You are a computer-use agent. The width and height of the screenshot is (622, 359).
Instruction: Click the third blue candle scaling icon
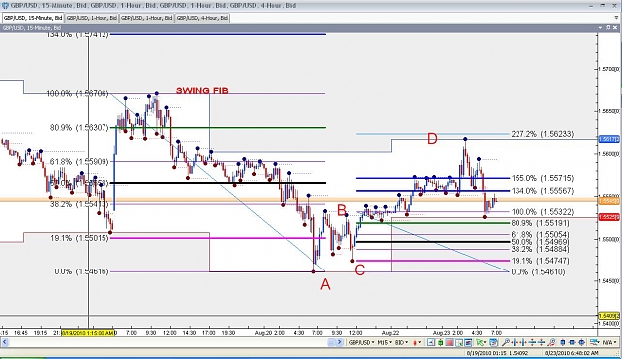point(581,342)
